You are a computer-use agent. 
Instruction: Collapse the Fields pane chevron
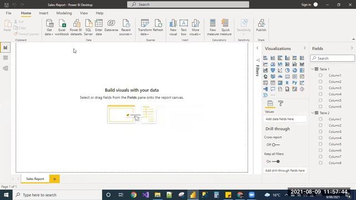[x=352, y=48]
